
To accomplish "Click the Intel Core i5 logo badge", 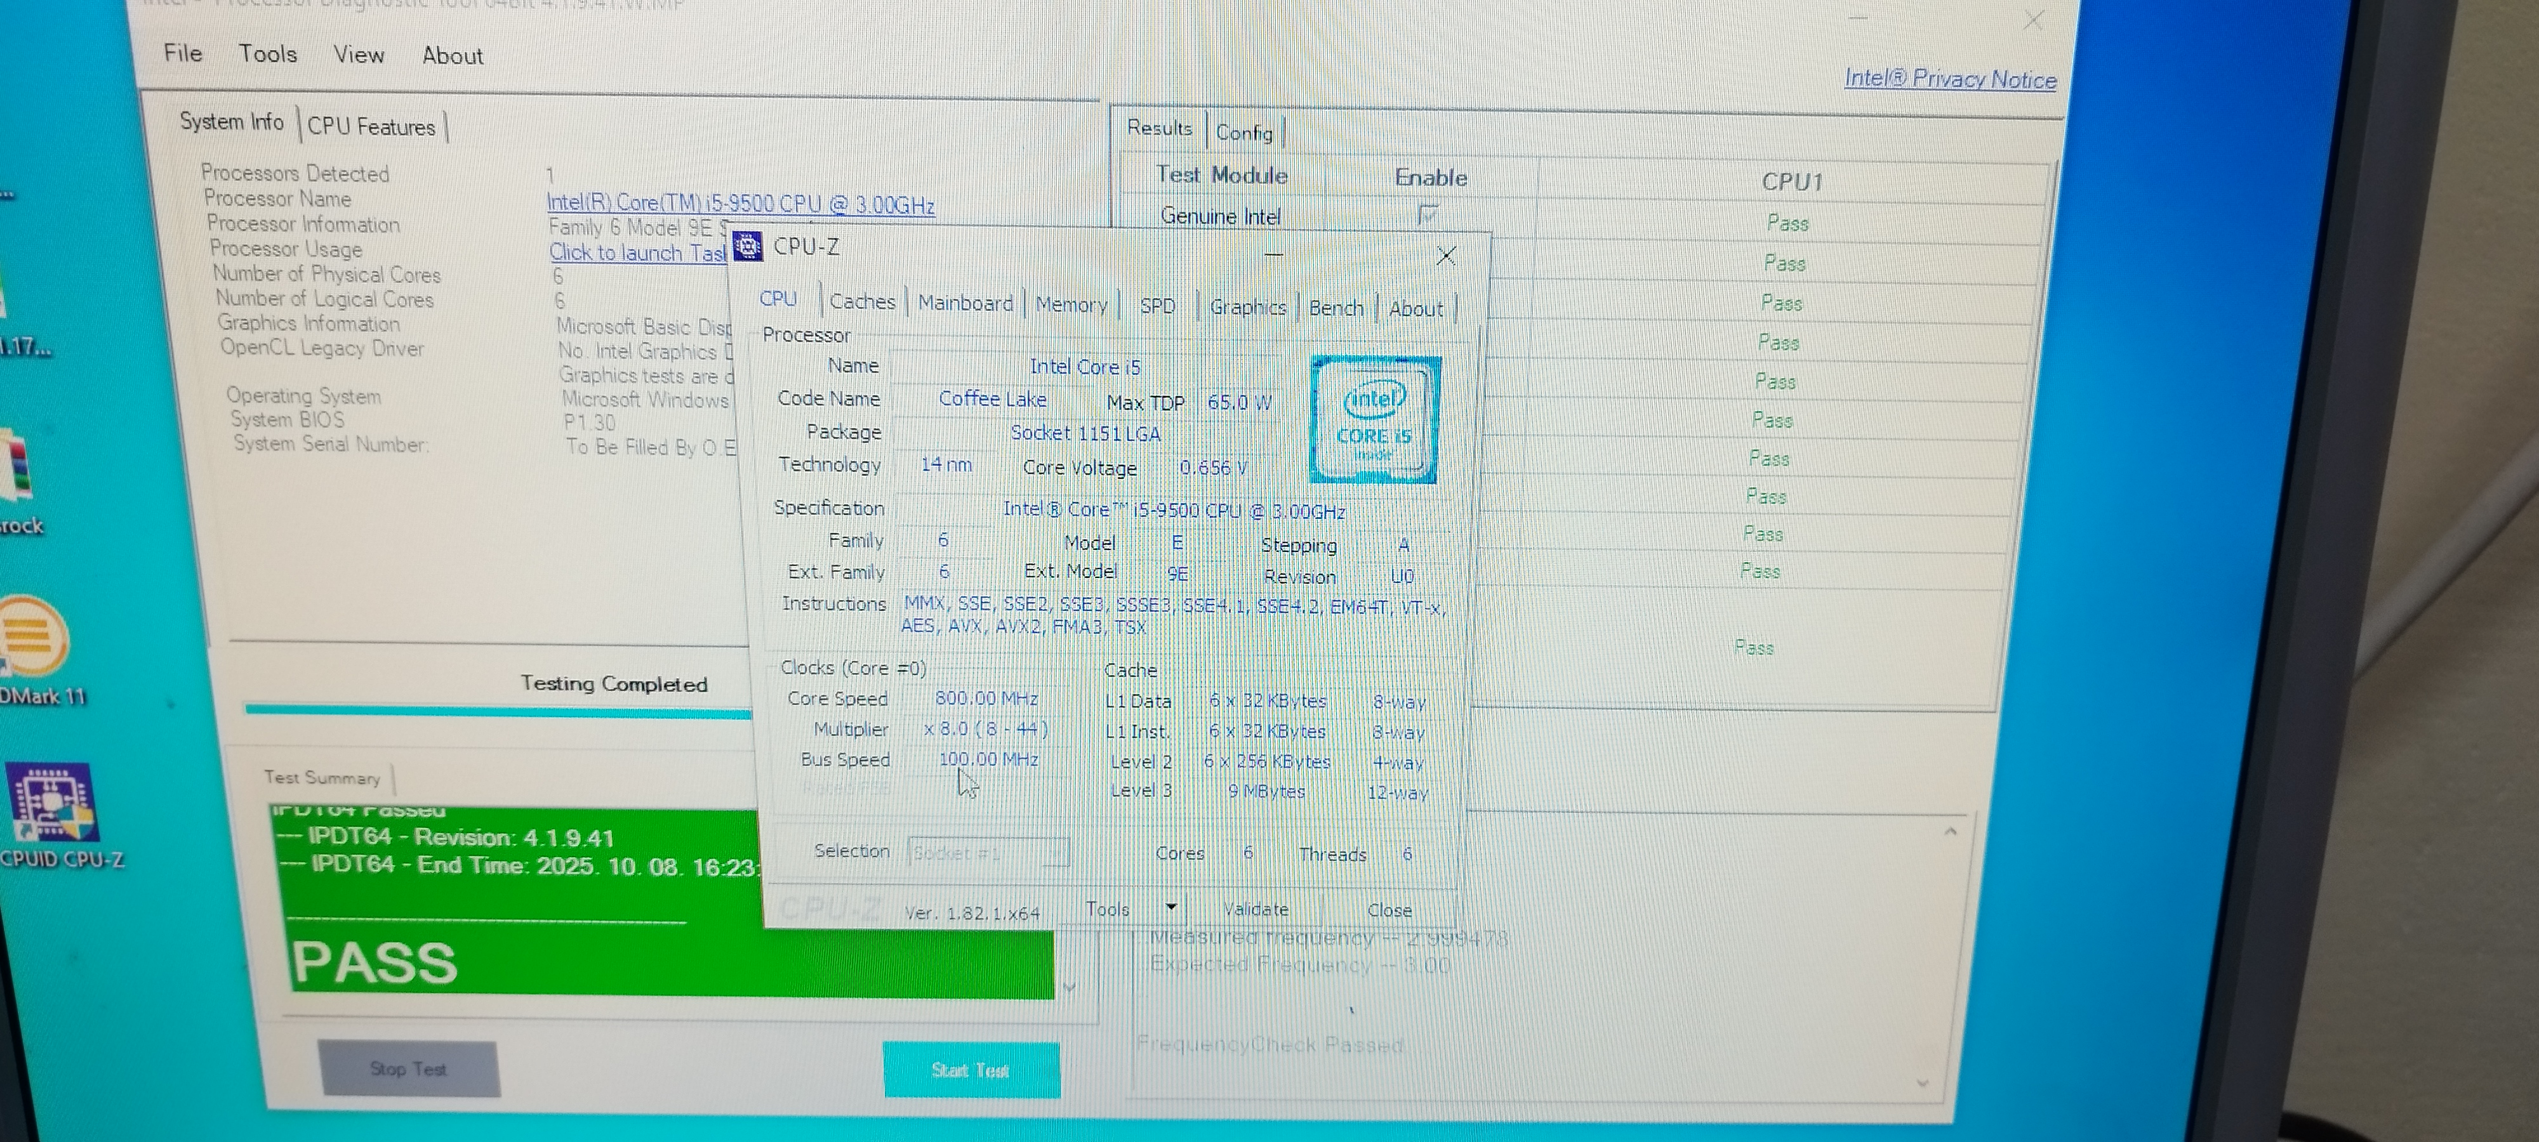I will (1374, 420).
